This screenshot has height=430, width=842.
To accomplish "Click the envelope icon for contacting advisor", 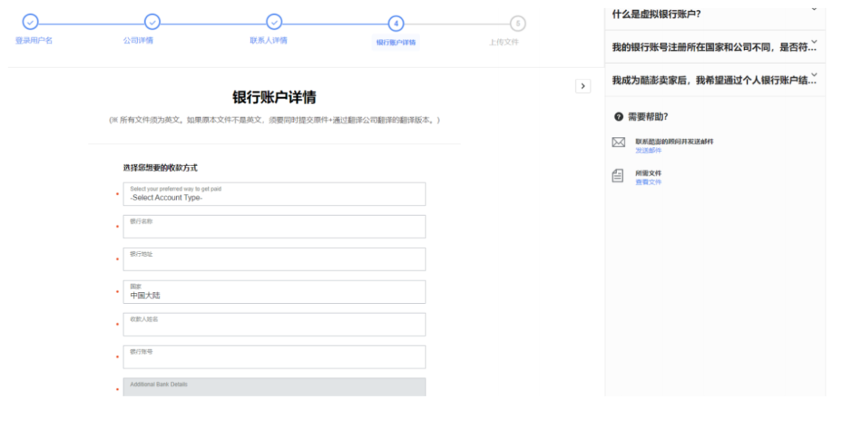I will pos(618,143).
